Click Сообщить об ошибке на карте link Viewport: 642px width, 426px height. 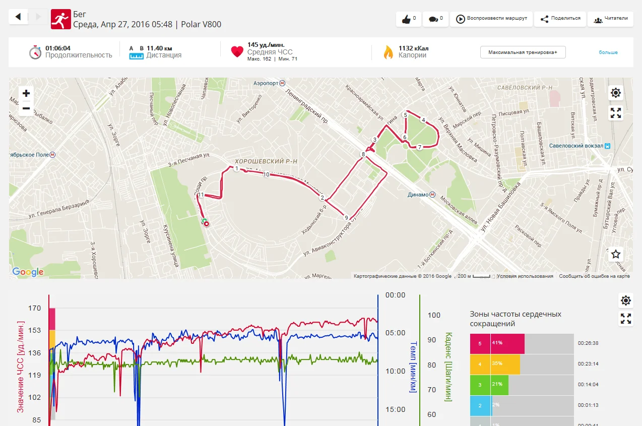click(x=595, y=276)
